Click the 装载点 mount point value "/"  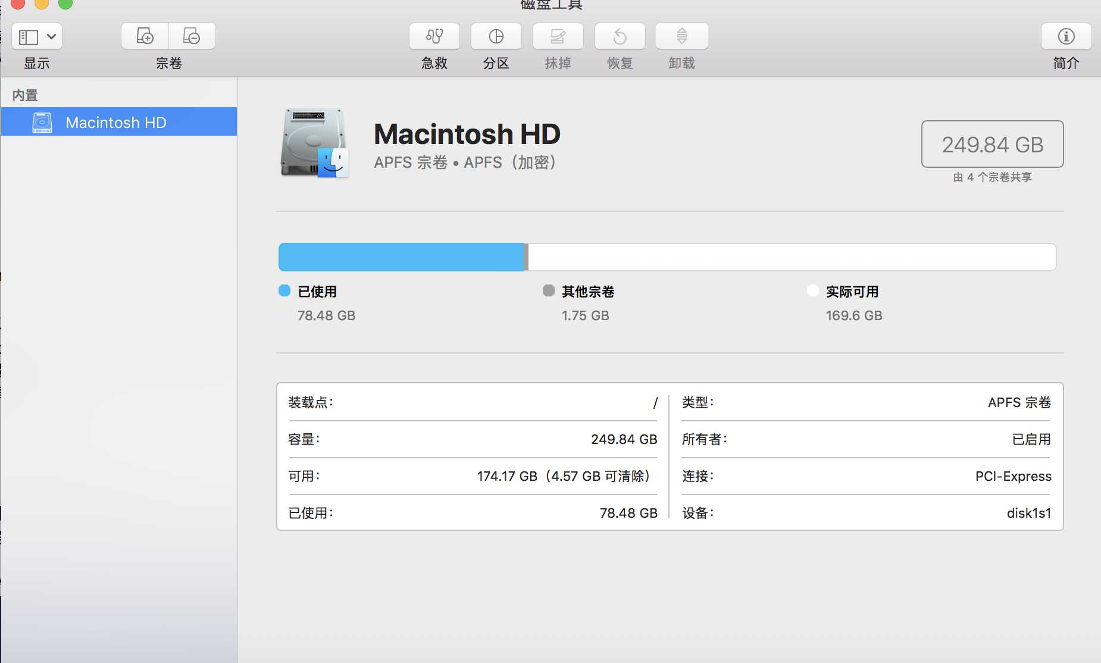[655, 403]
